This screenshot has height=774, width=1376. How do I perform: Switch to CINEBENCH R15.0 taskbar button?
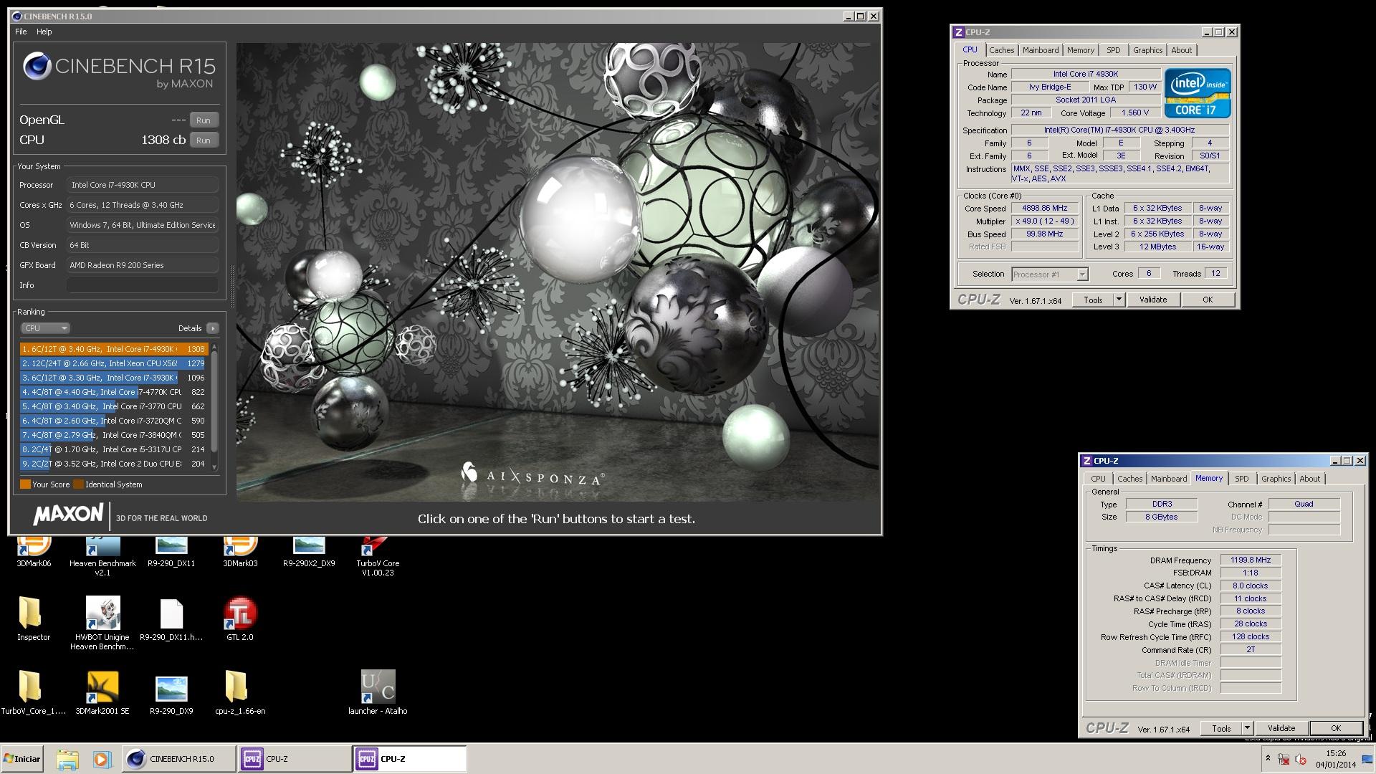179,759
